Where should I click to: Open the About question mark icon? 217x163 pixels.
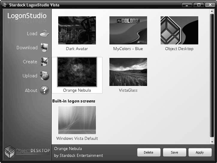[44, 90]
